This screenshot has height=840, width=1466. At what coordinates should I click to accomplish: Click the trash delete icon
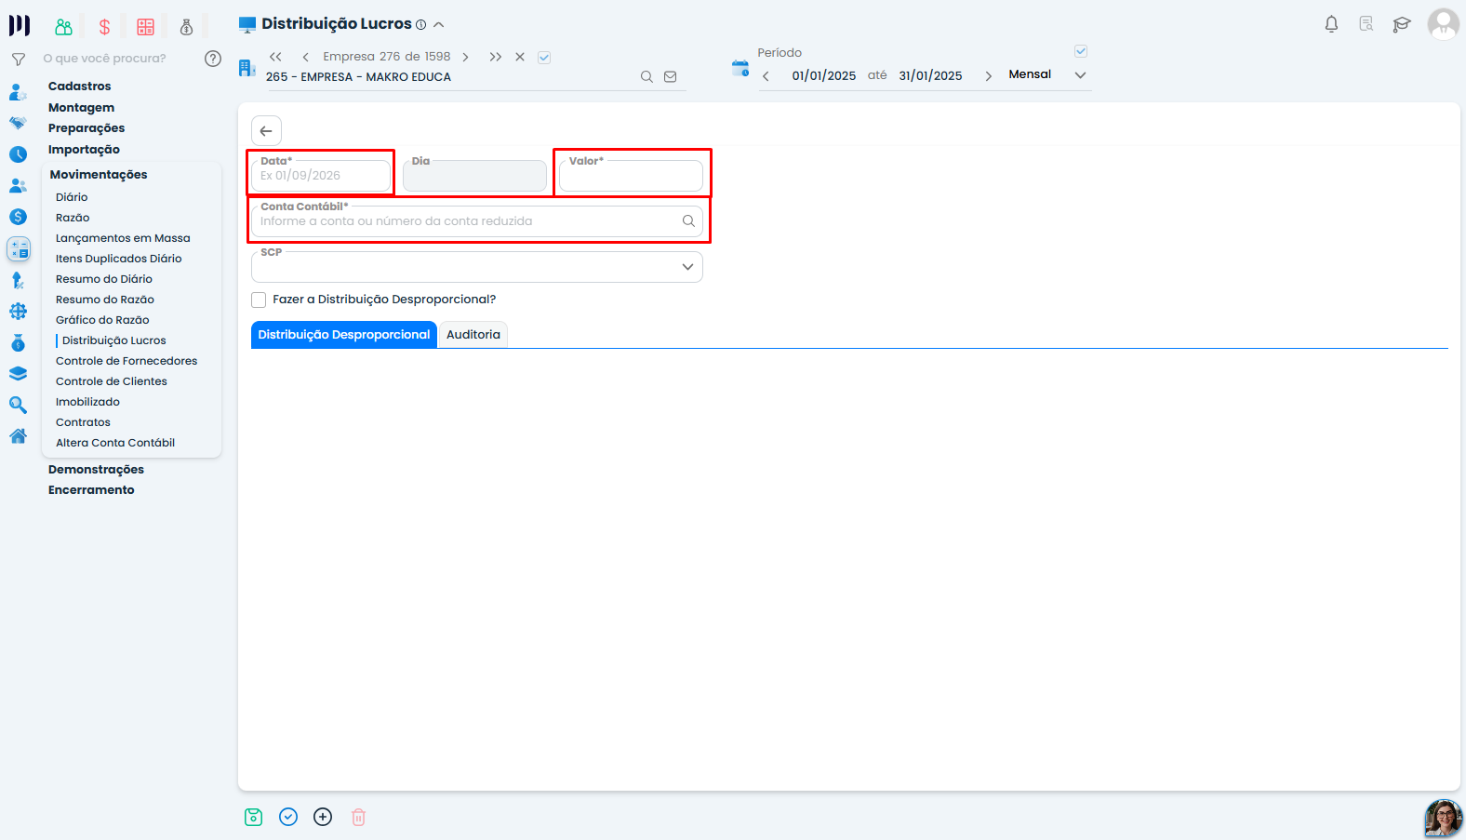[358, 817]
